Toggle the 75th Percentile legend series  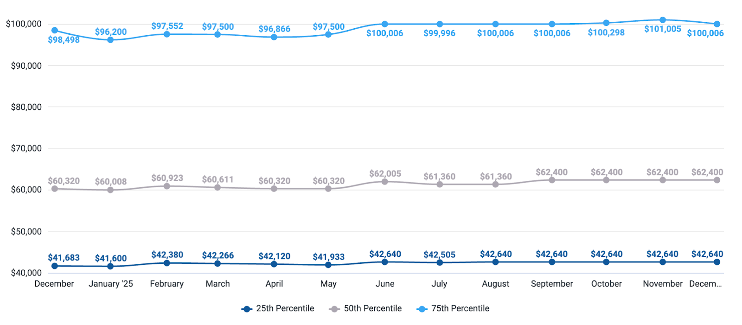(460, 309)
